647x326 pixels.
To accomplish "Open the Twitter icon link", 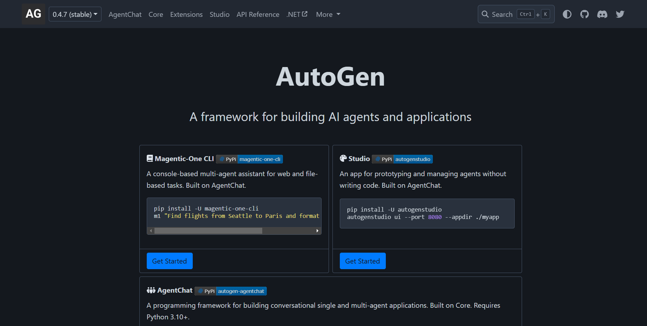I will click(620, 14).
